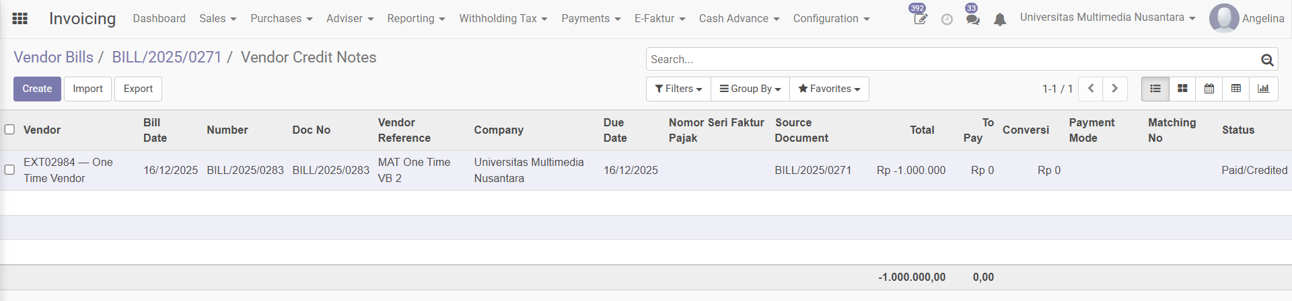Go to the next page arrow
Screen dimensions: 1292x301
[x=1115, y=89]
